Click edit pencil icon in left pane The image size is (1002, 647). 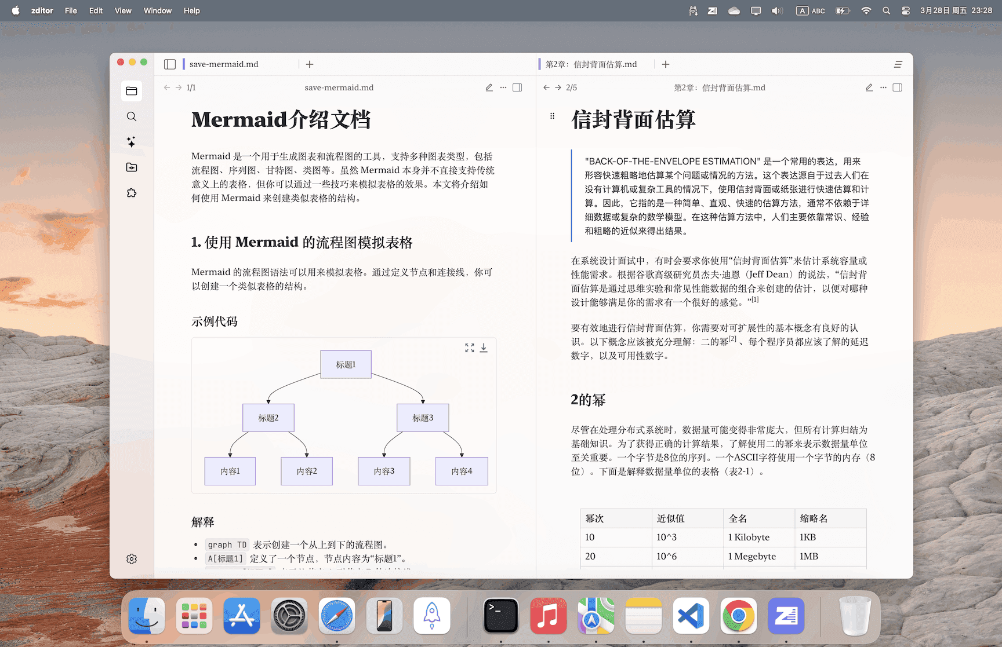[489, 87]
